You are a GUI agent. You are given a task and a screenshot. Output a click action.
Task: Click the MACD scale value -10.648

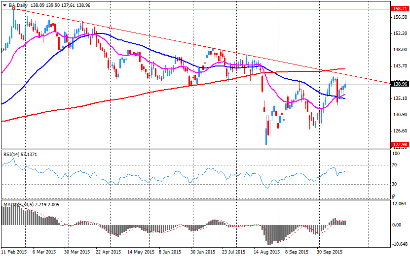tap(399, 244)
